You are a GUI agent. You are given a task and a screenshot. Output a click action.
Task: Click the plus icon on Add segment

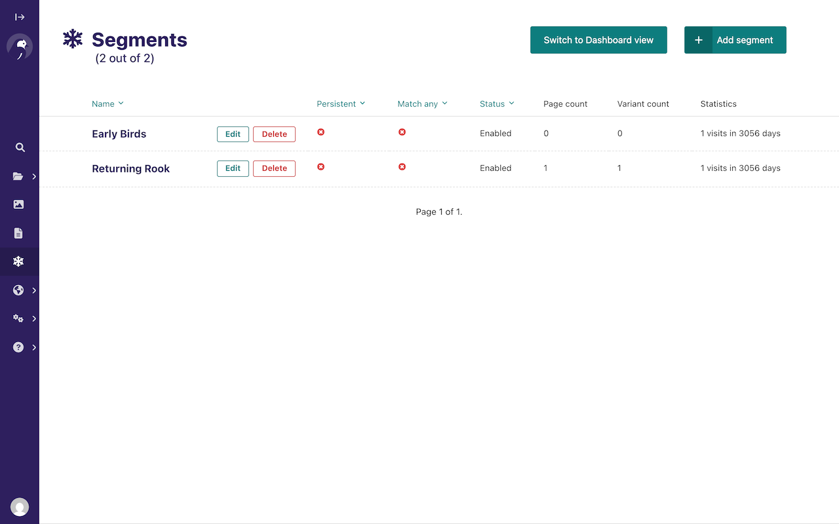coord(699,40)
